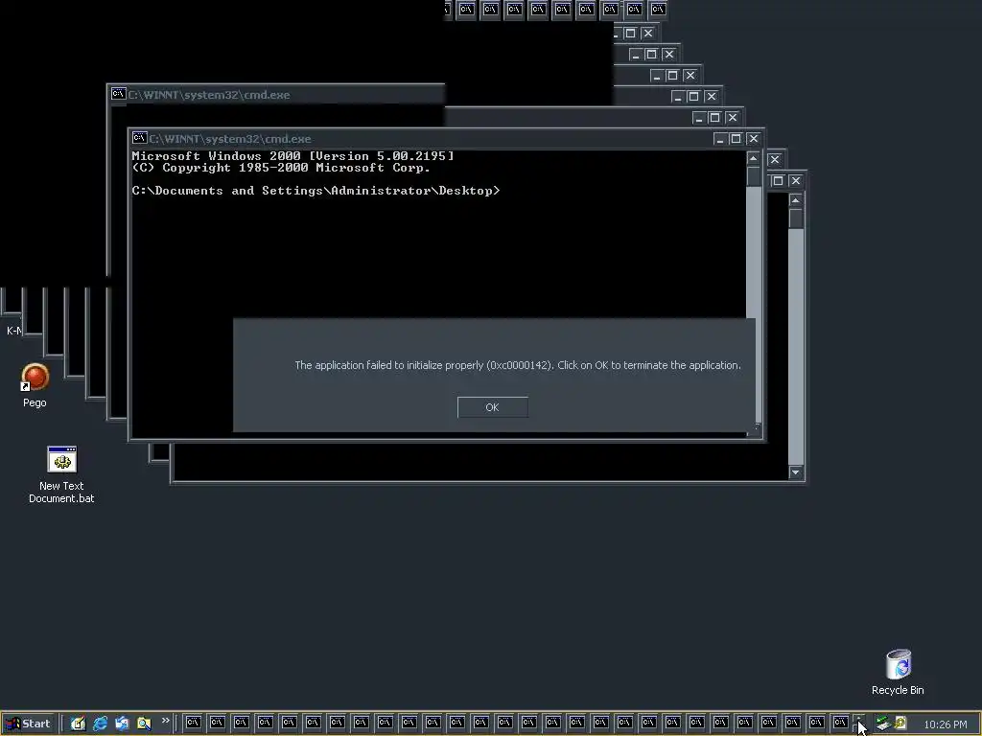Maximize the rearmost cmd window beside its scrollbar
The height and width of the screenshot is (736, 982).
pyautogui.click(x=778, y=181)
